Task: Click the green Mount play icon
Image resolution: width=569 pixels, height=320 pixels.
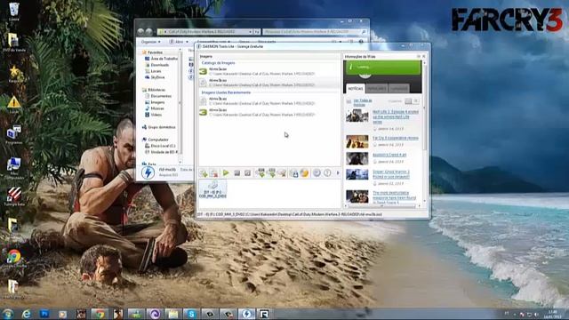Action: point(226,173)
